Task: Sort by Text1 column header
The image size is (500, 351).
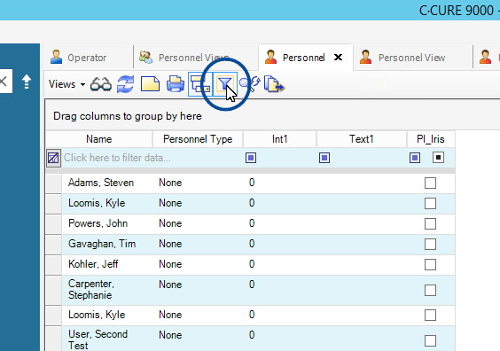Action: click(362, 139)
